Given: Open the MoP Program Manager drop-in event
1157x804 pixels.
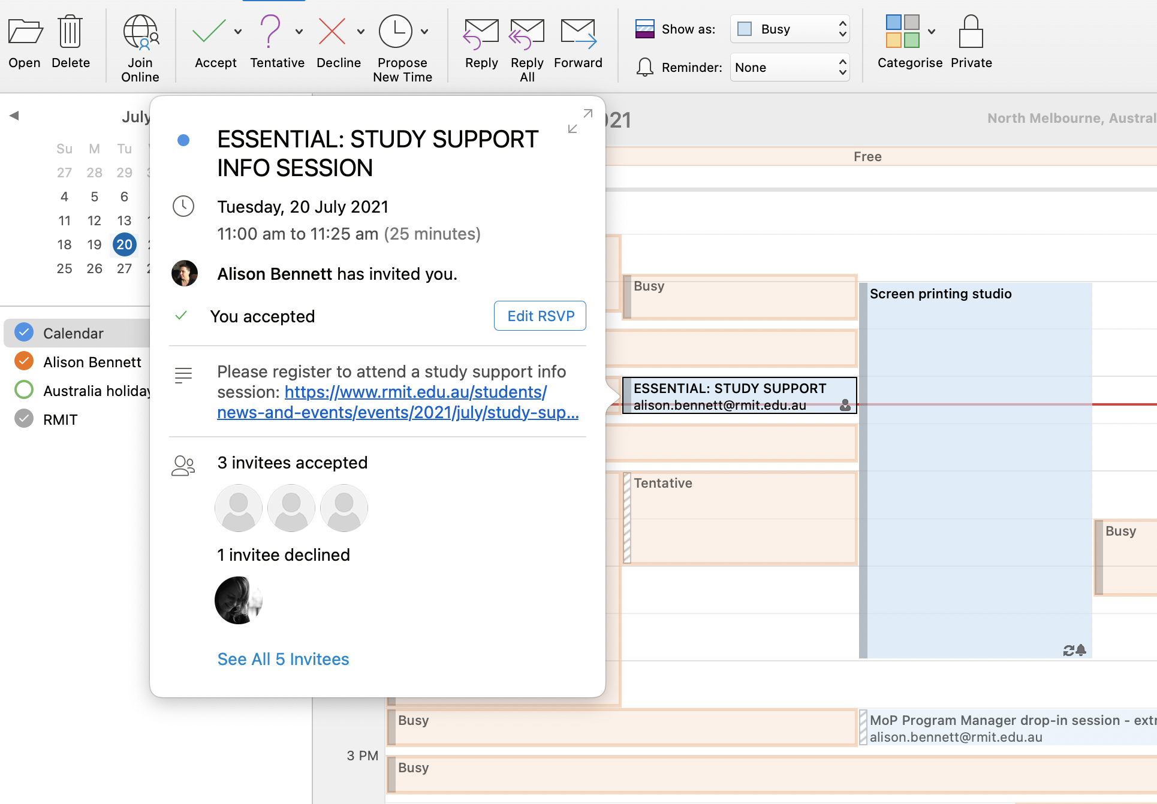Looking at the screenshot, I should [x=1008, y=728].
